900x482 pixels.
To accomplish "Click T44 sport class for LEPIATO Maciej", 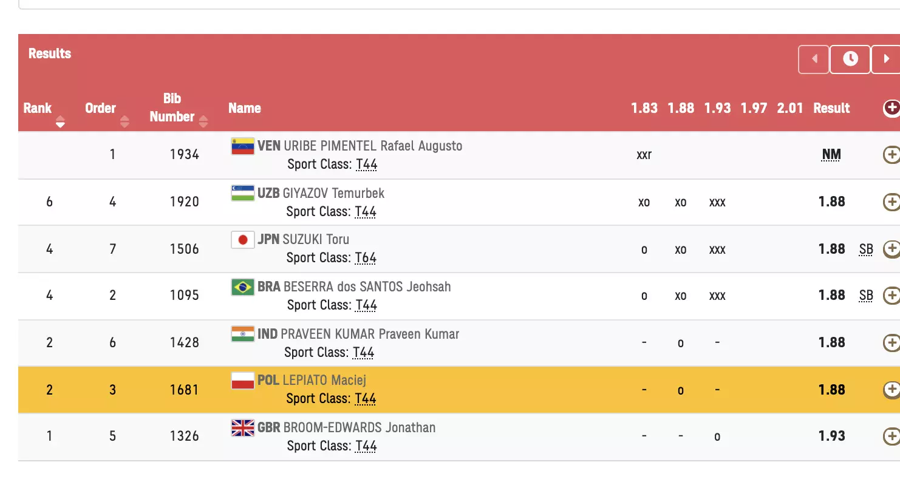I will click(x=366, y=399).
